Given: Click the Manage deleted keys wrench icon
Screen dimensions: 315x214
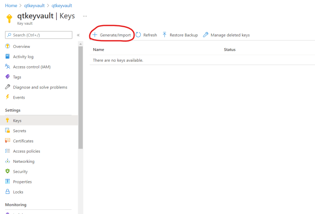Looking at the screenshot, I should pyautogui.click(x=205, y=35).
